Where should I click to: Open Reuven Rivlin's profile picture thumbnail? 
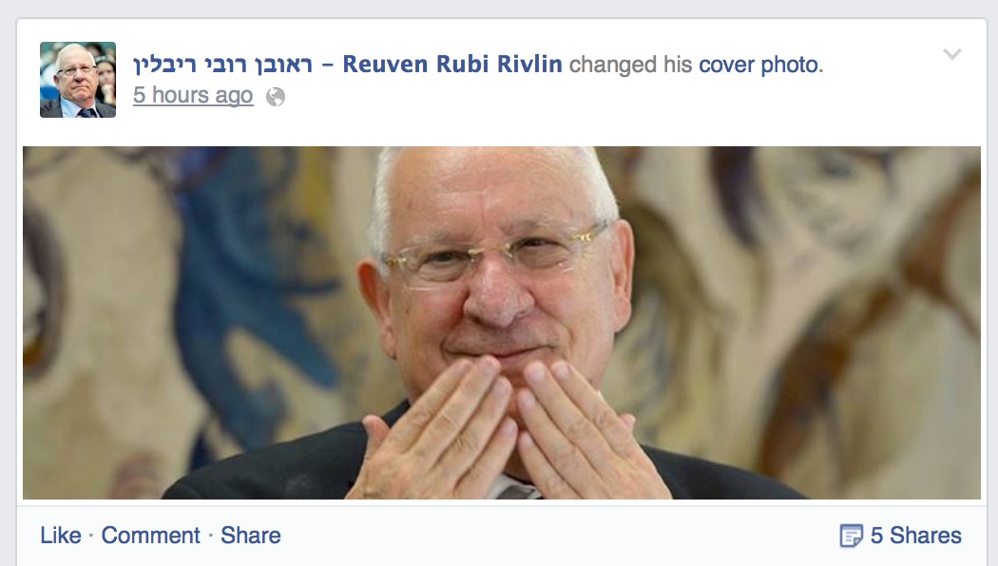(78, 80)
